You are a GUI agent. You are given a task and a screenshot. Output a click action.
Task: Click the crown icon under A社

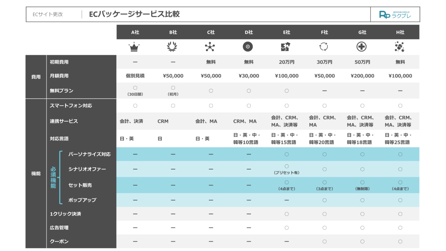[x=135, y=47]
